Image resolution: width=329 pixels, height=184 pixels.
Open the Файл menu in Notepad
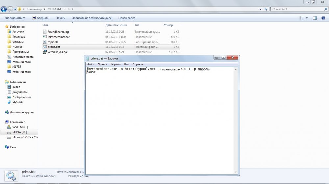click(x=91, y=64)
